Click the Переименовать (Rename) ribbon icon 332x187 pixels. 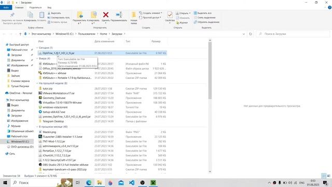pyautogui.click(x=119, y=15)
